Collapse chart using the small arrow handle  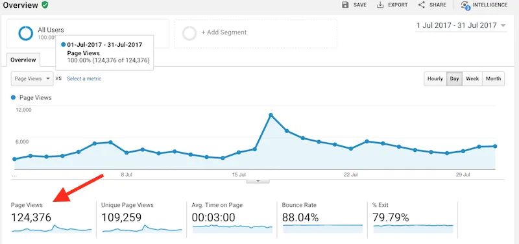coord(258,181)
